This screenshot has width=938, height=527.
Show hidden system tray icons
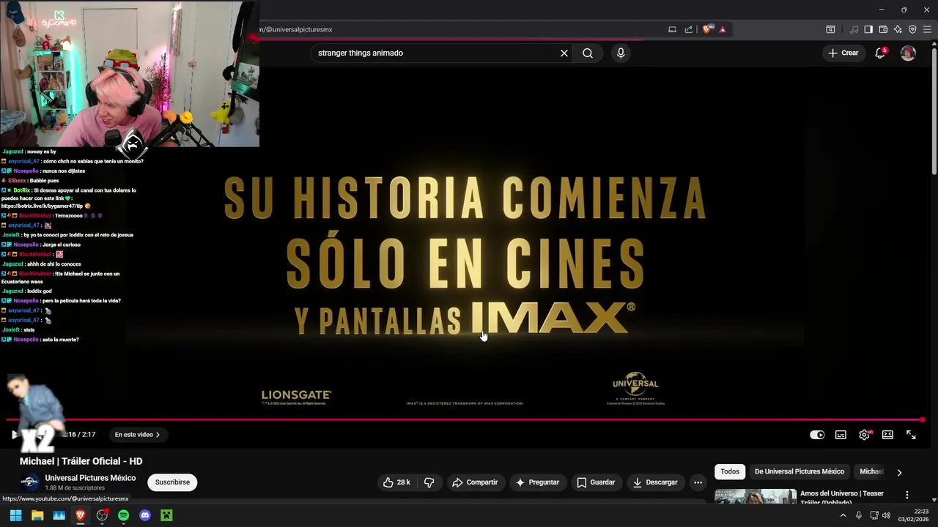pyautogui.click(x=843, y=515)
